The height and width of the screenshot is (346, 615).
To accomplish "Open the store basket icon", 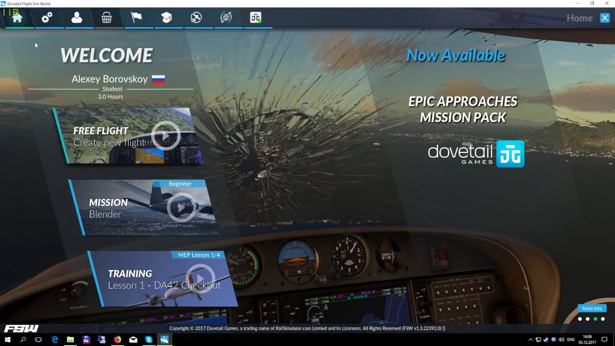I will tap(107, 18).
